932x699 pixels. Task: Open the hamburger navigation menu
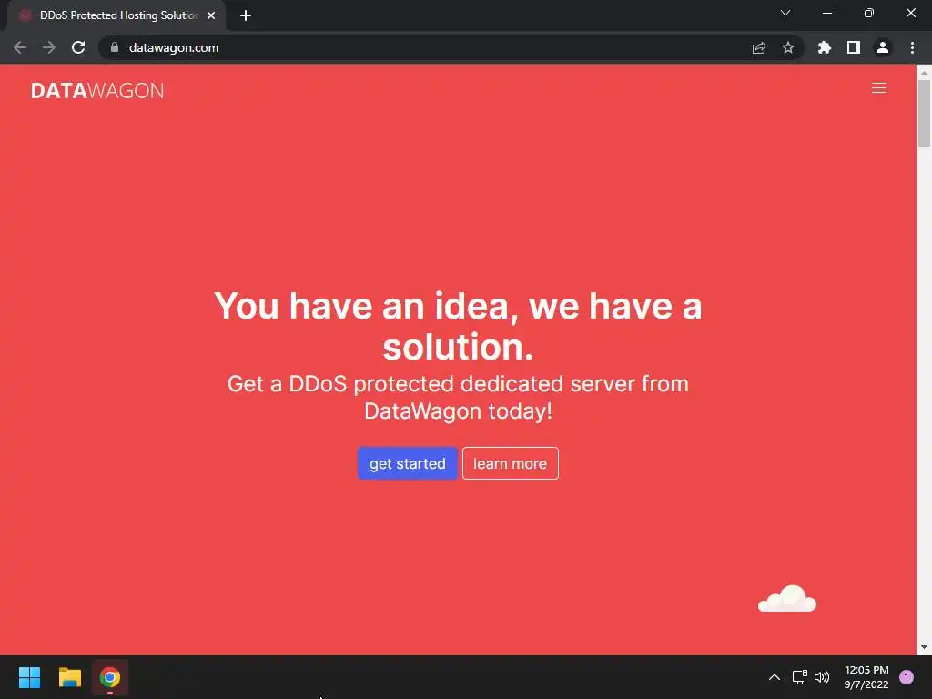tap(878, 88)
